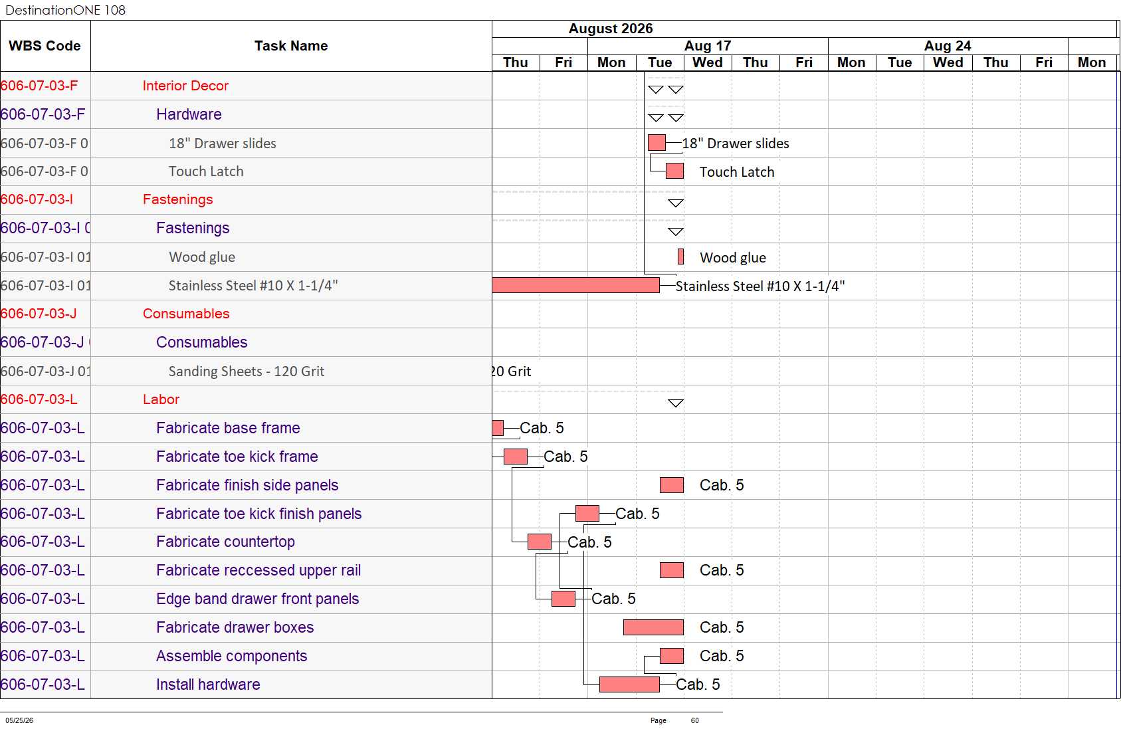
Task: Click the Fabricate reccessed upper rail bar
Action: pyautogui.click(x=672, y=570)
